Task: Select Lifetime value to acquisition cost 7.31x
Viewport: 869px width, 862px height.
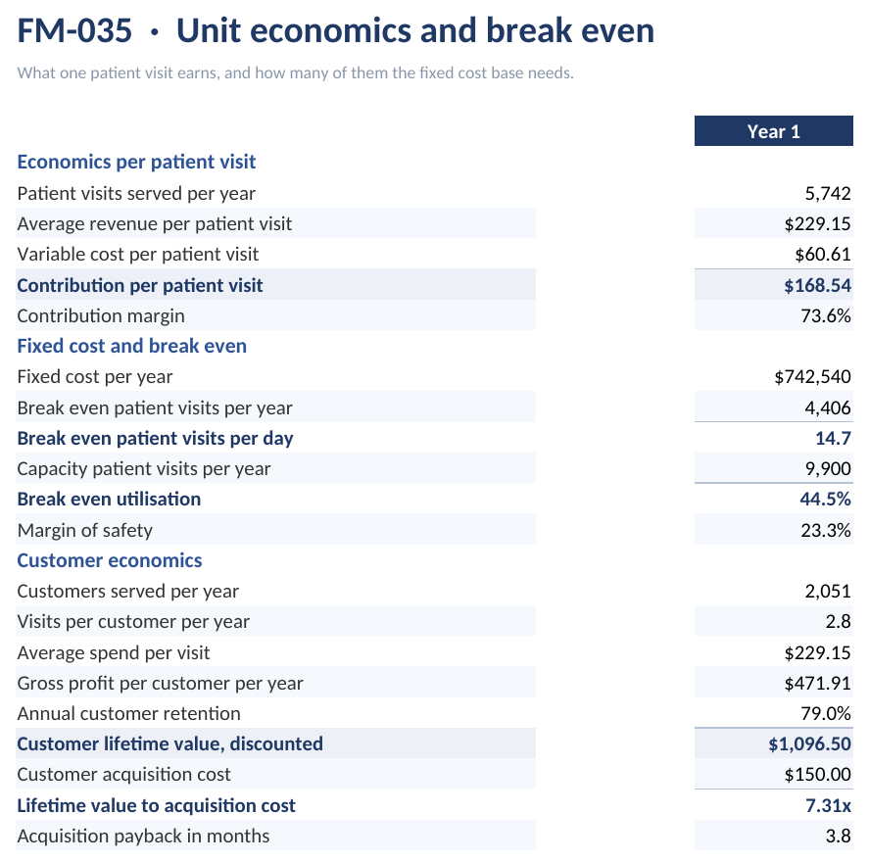Action: [x=828, y=805]
